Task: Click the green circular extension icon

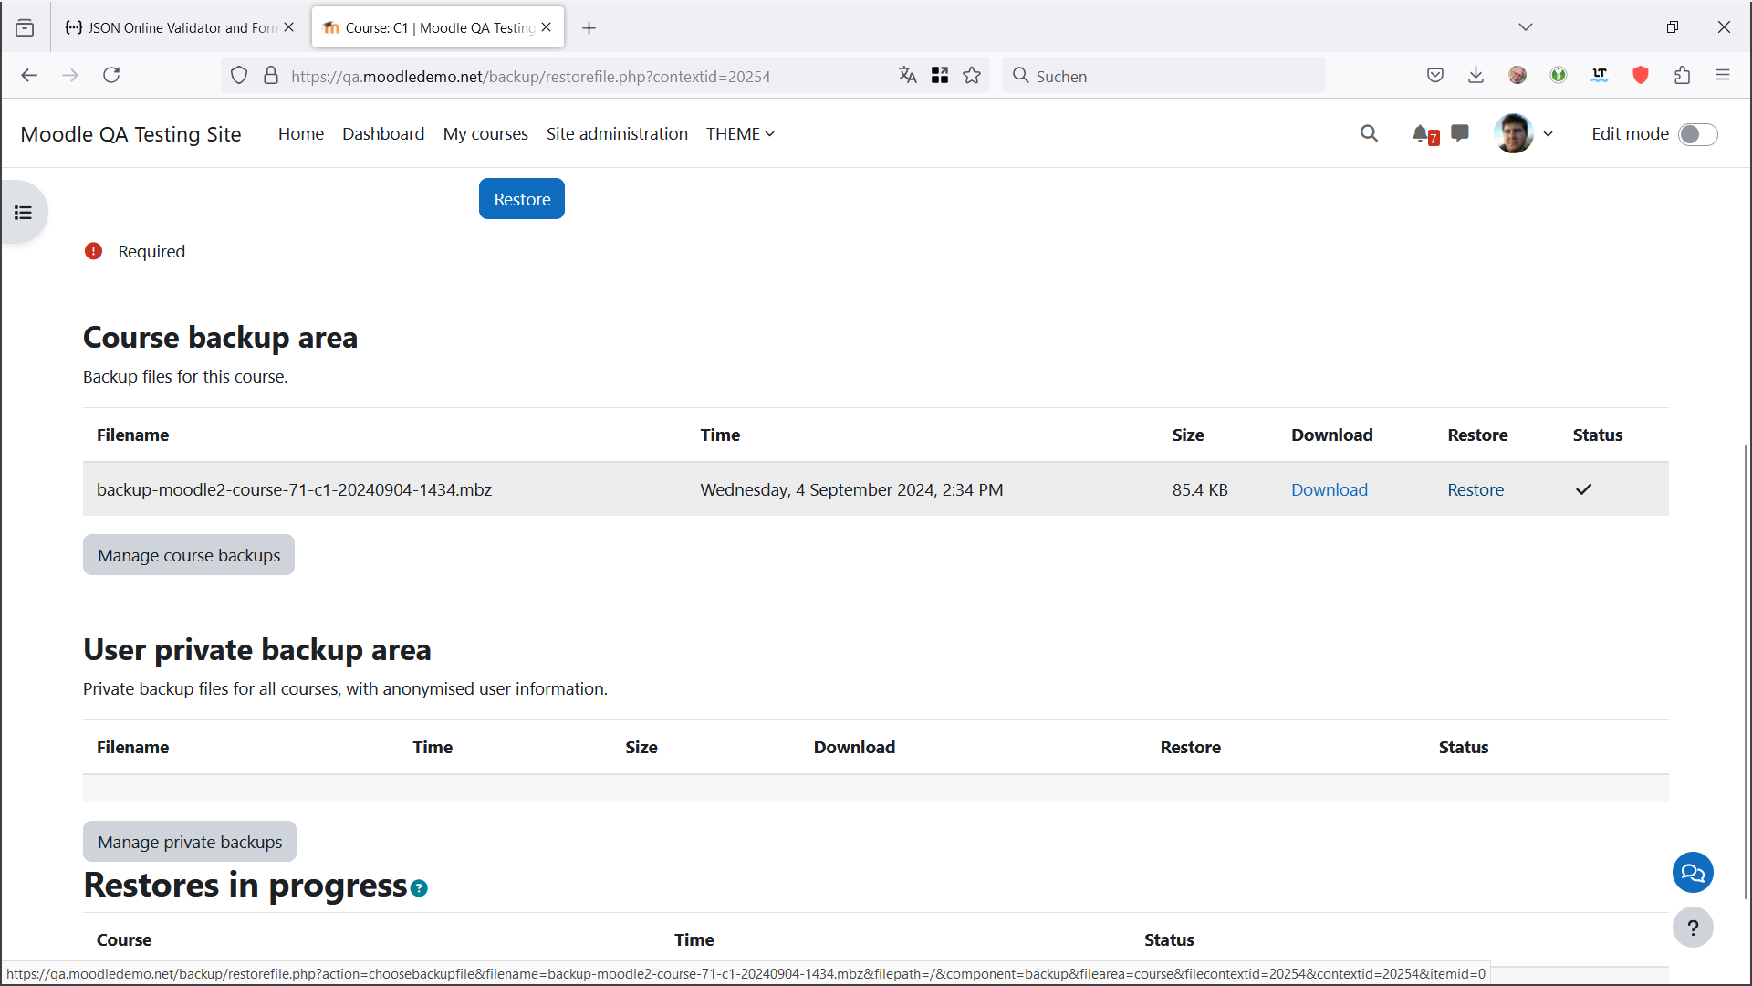Action: point(1559,76)
